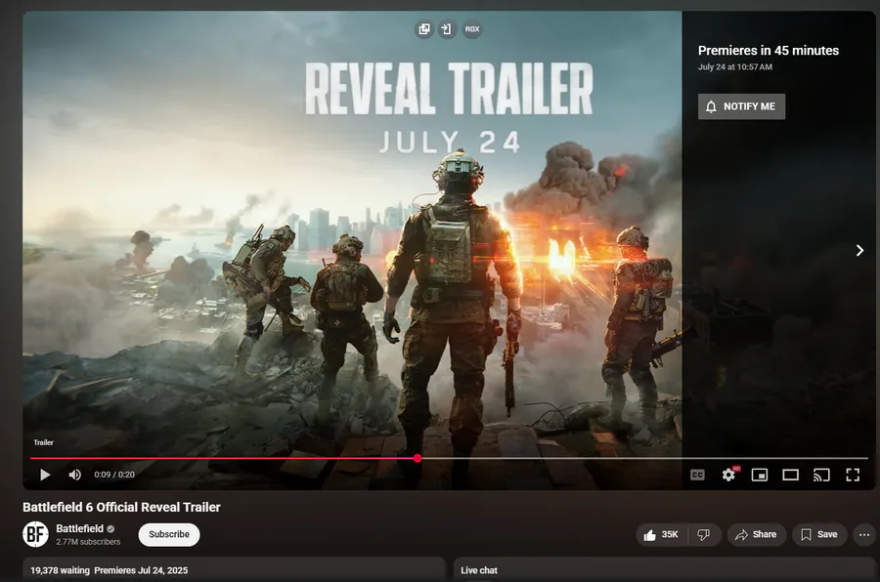
Task: Click the verified badge beside Battlefield
Action: (x=110, y=528)
